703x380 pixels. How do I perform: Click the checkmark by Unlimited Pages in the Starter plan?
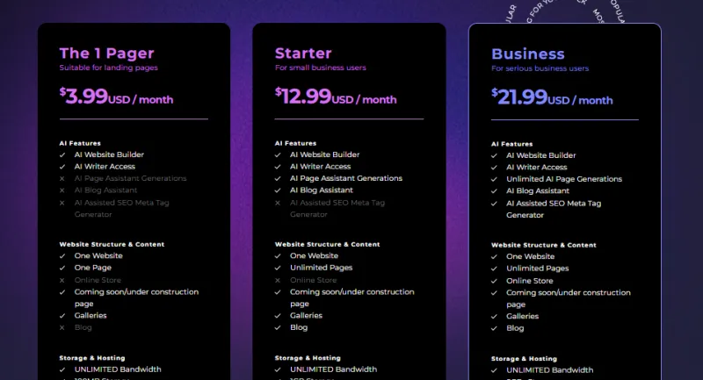(278, 268)
